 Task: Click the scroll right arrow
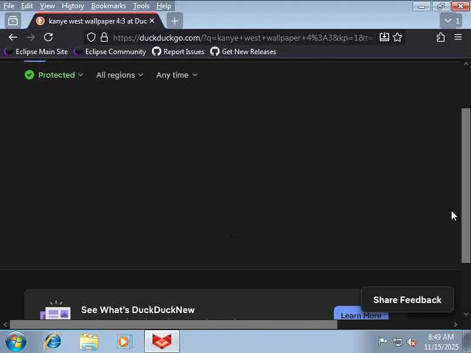coord(456,325)
